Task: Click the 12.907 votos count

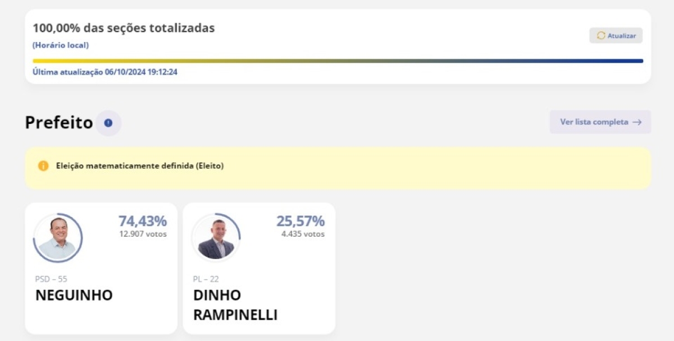Action: click(143, 234)
